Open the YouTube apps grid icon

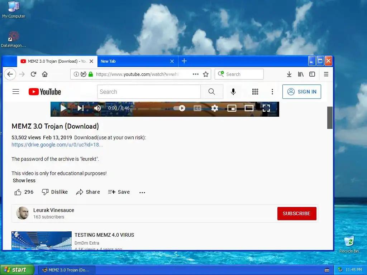click(255, 92)
